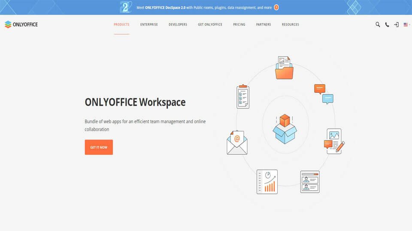
Task: Open the Products menu
Action: [121, 24]
